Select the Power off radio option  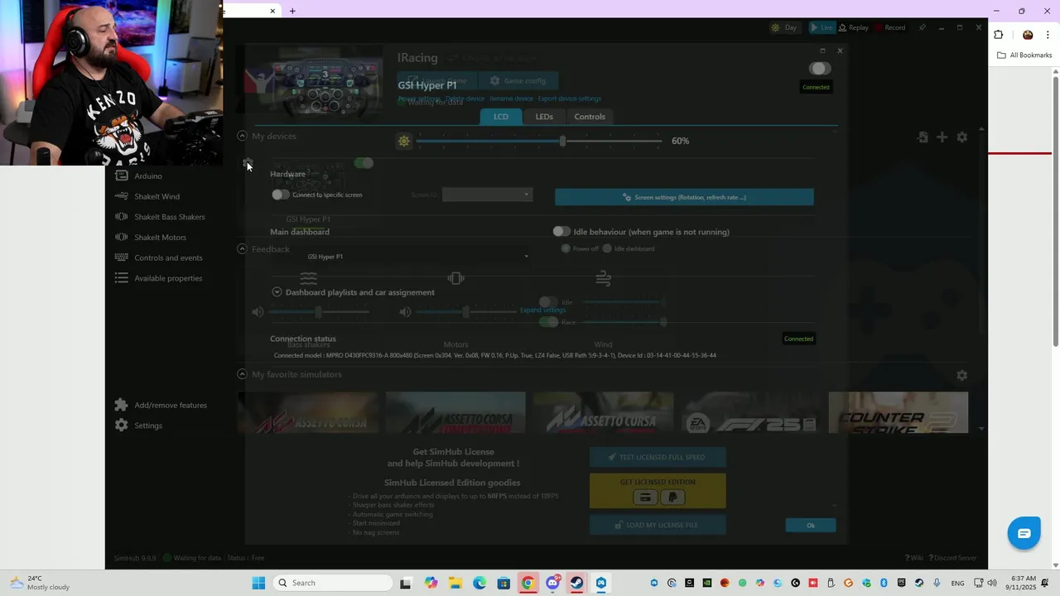pyautogui.click(x=566, y=248)
